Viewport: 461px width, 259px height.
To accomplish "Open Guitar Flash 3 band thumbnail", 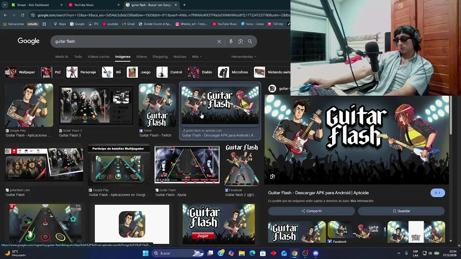I will coord(96,105).
